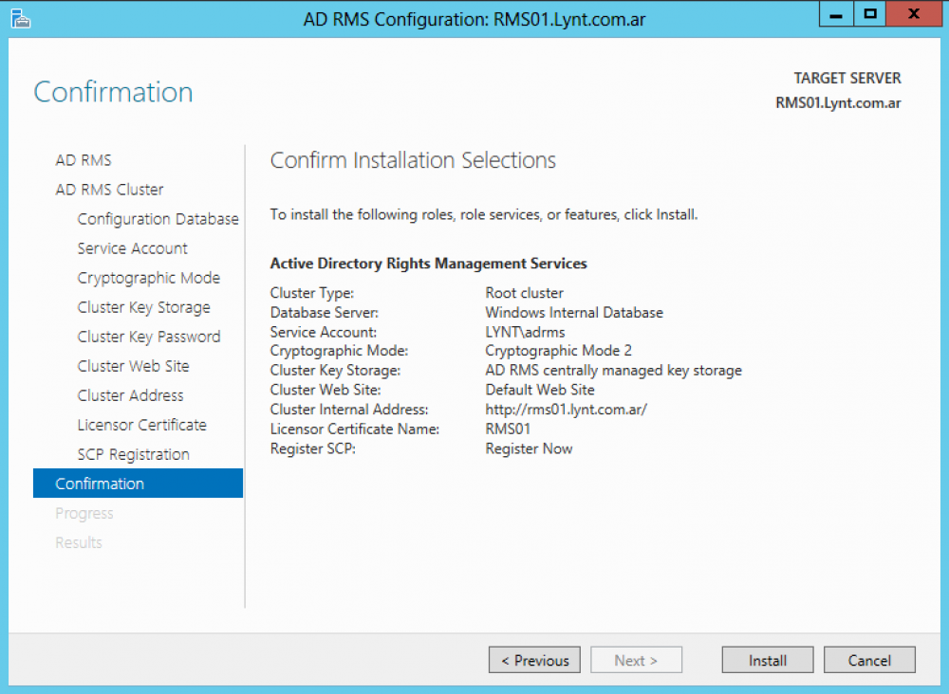Viewport: 949px width, 694px height.
Task: Click the AD RMS Configuration window icon
Action: pos(20,19)
